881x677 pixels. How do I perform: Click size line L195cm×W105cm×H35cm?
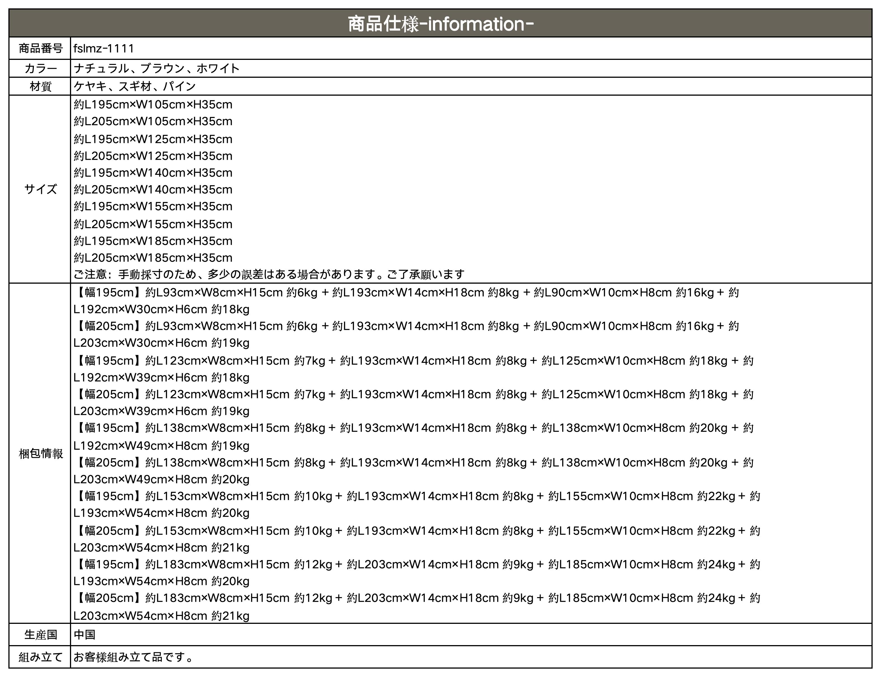click(x=153, y=105)
